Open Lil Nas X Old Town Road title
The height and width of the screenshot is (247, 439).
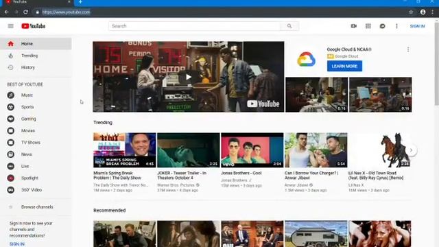(376, 176)
